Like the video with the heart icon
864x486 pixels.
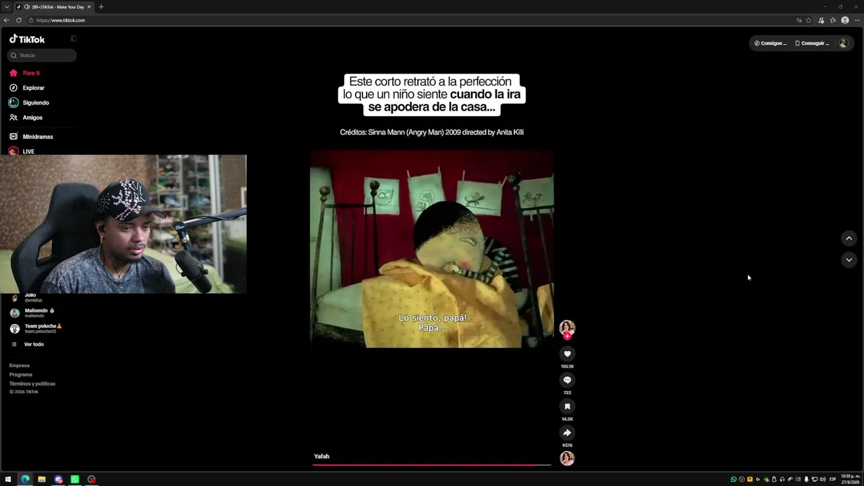[x=567, y=354]
